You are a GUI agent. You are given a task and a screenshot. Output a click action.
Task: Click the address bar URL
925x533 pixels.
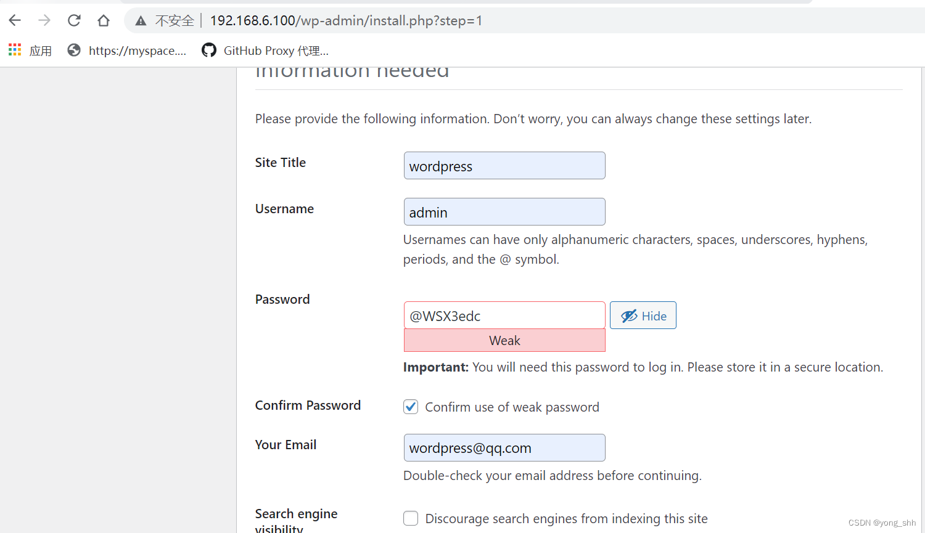pyautogui.click(x=346, y=20)
